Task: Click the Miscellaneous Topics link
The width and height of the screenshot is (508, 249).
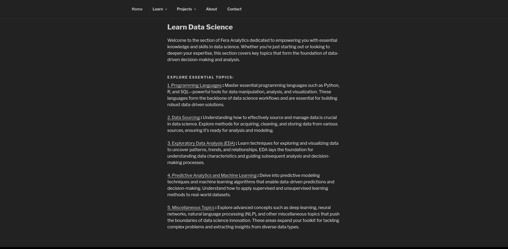Action: pos(191,208)
